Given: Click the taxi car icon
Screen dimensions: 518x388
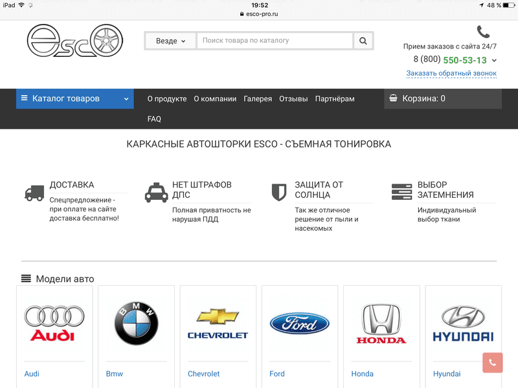Looking at the screenshot, I should click(x=157, y=192).
